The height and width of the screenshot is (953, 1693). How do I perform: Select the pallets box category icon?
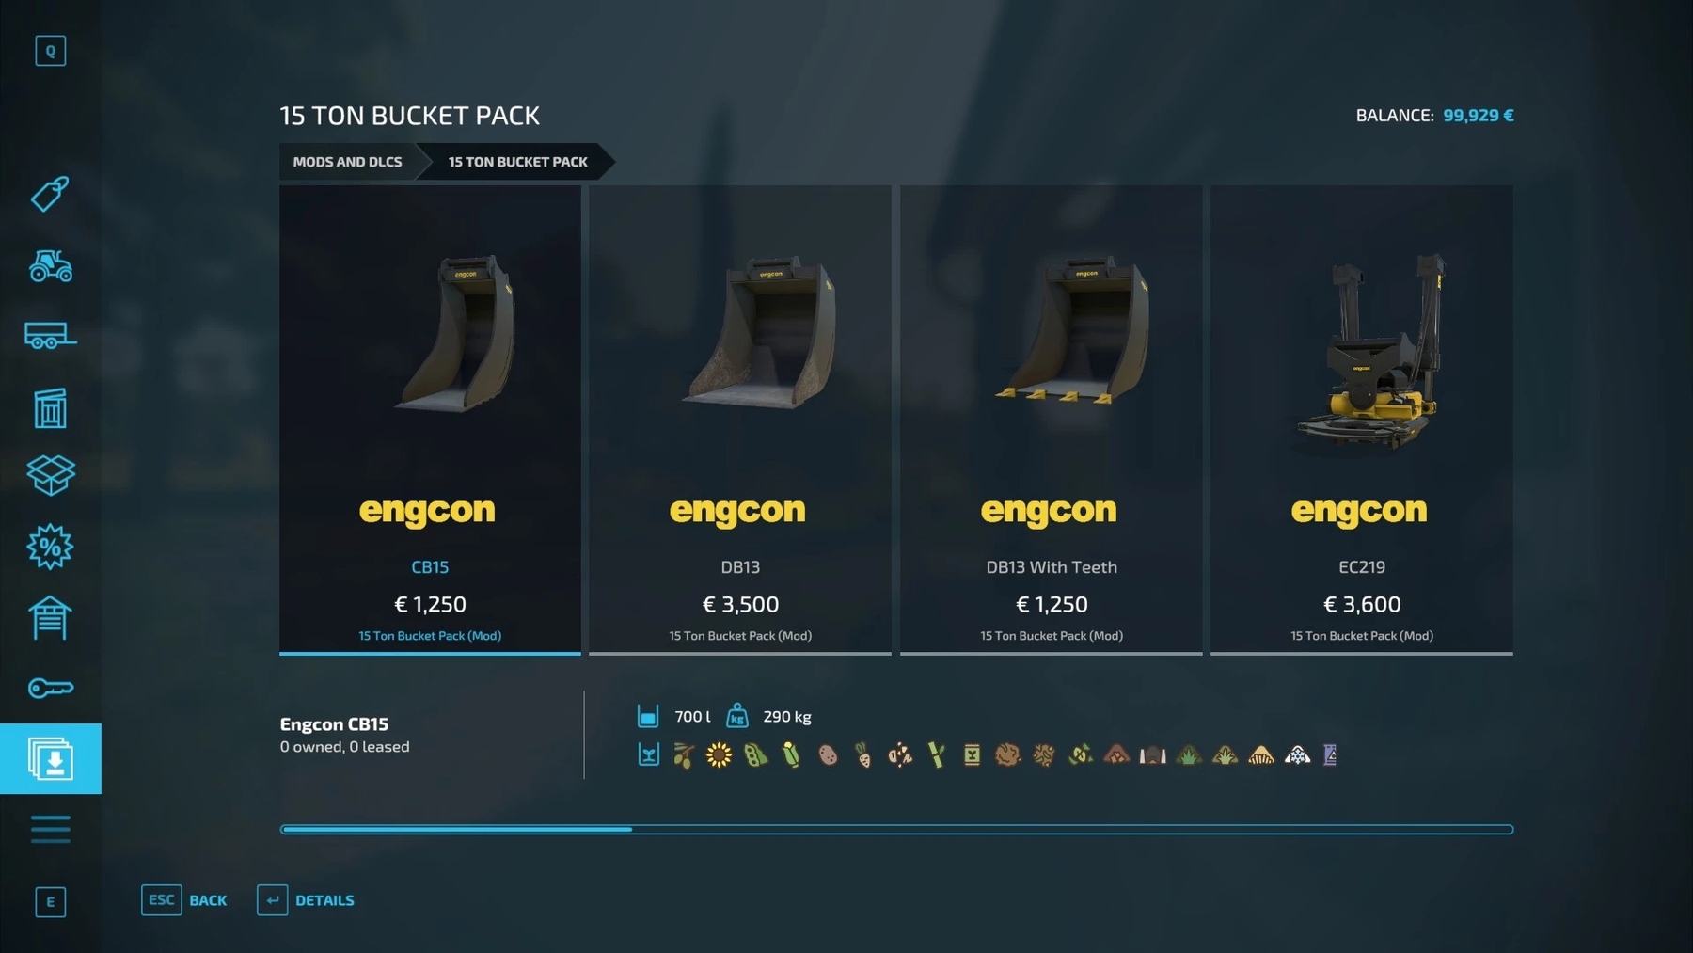(x=51, y=475)
